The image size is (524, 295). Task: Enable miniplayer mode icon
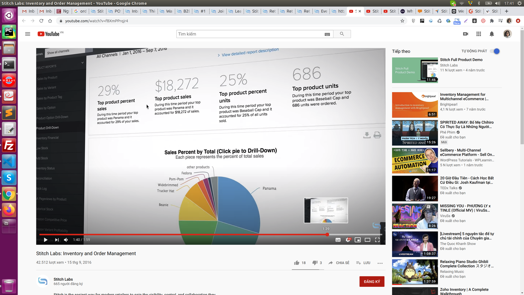pyautogui.click(x=358, y=240)
